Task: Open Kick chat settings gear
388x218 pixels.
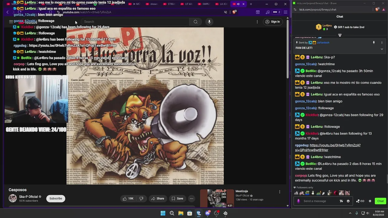Action: (x=370, y=201)
